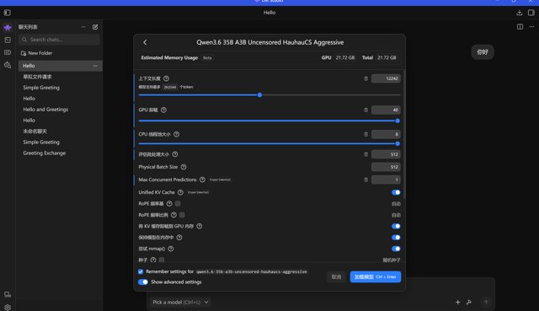
Task: Click the dialog's vertical scrollbar
Action: click(x=404, y=134)
